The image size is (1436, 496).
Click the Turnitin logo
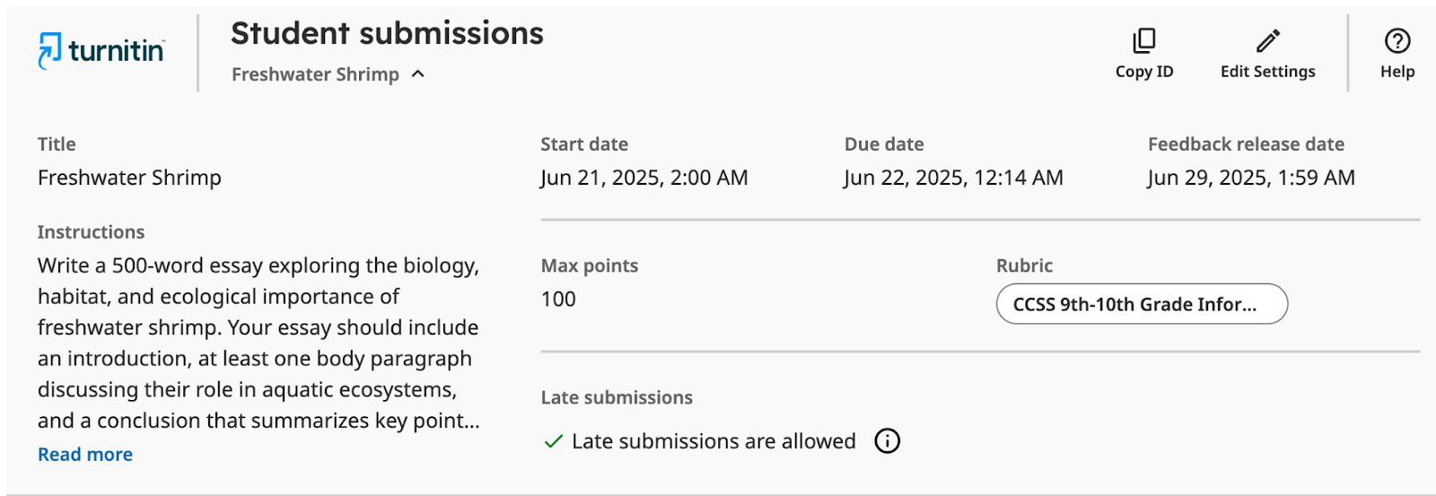click(101, 51)
